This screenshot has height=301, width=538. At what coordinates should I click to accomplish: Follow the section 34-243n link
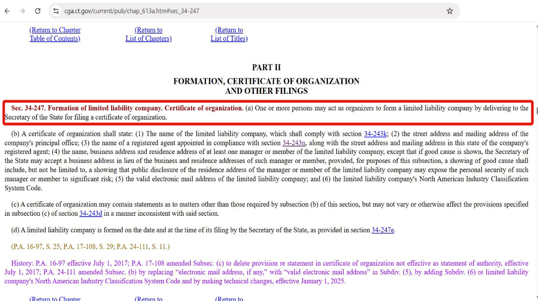click(x=294, y=143)
